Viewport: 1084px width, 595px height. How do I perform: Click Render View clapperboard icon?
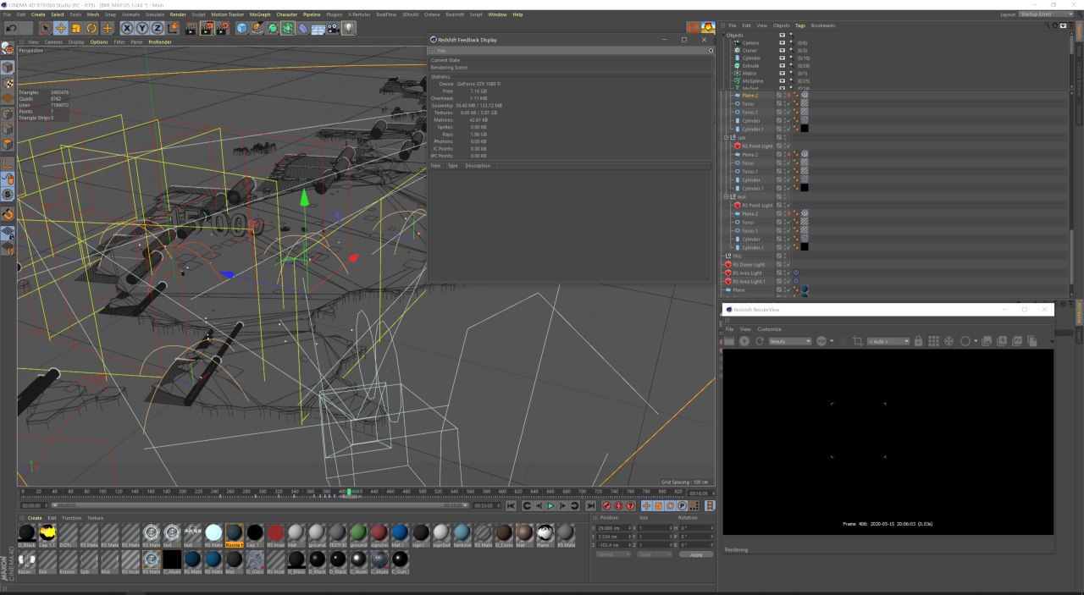pos(191,28)
